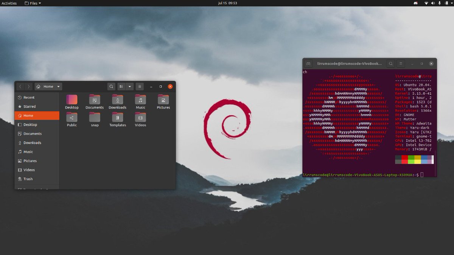Click the Terminal title lirrumscode@lirrumscode-VivoBook

349,64
